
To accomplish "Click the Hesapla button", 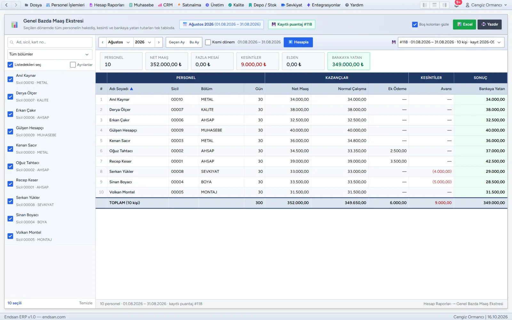I will (298, 42).
